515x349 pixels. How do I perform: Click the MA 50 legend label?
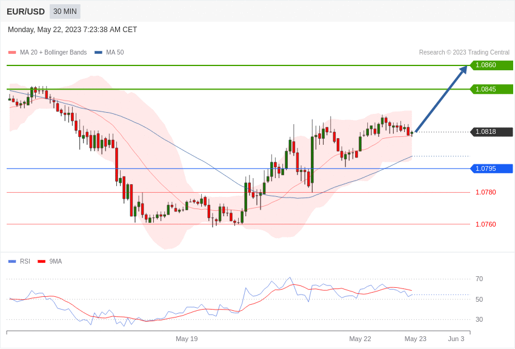click(x=115, y=52)
